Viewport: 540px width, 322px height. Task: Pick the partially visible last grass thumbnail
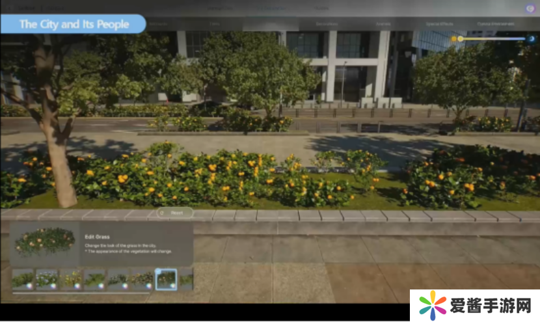tap(187, 278)
